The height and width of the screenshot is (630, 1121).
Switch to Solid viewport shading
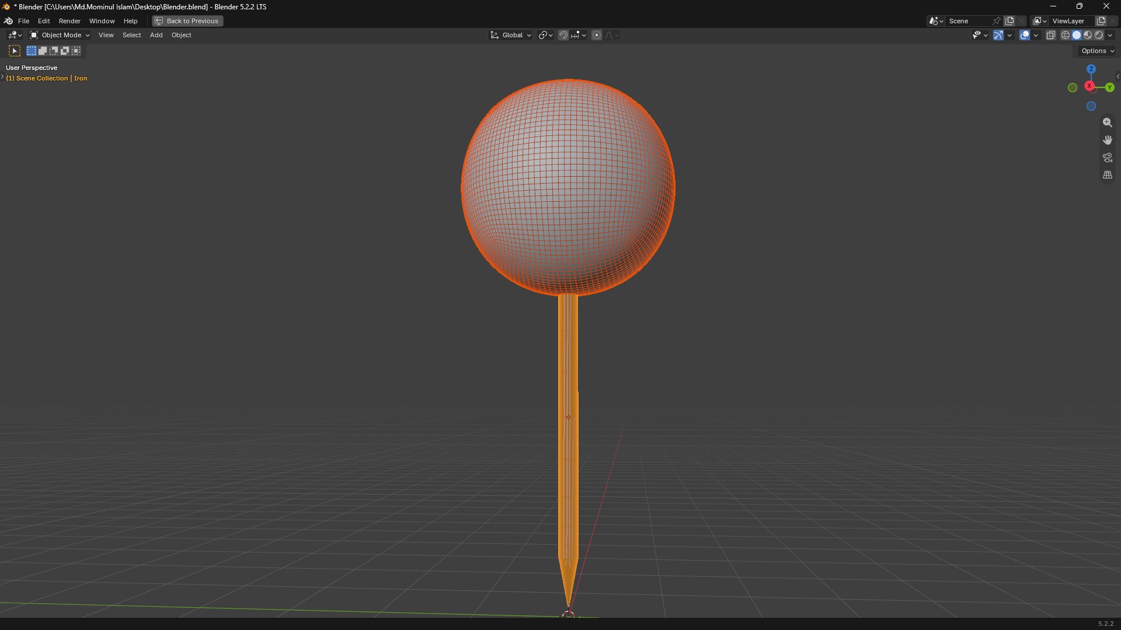1077,35
